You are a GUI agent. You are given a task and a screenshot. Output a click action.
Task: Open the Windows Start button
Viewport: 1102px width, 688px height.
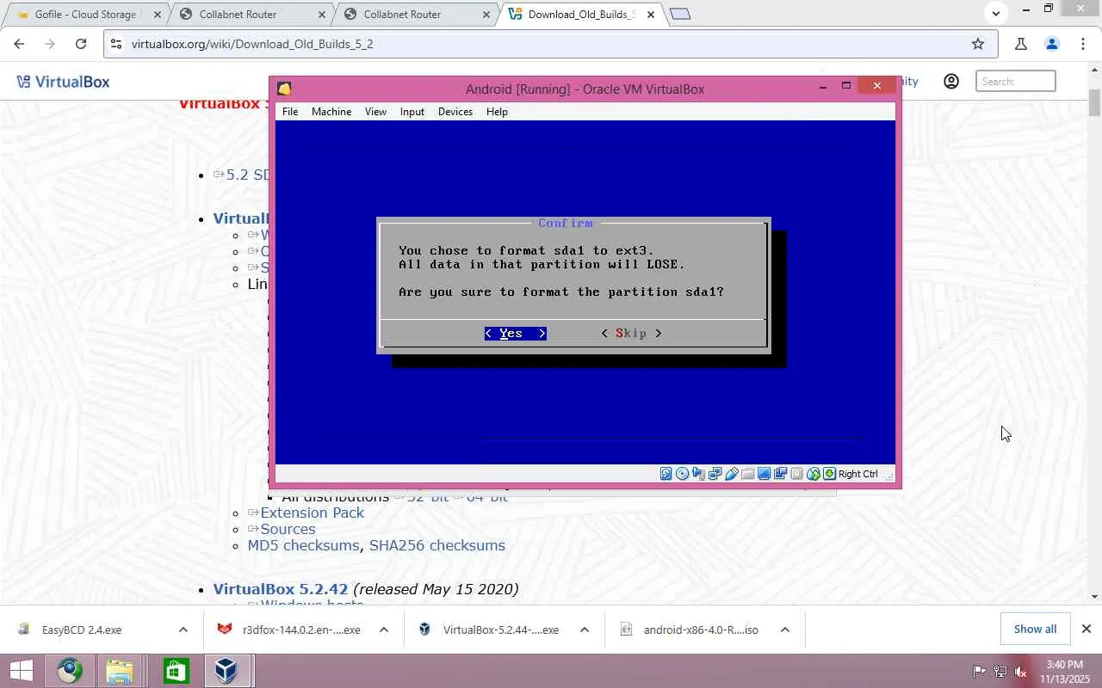pos(22,671)
